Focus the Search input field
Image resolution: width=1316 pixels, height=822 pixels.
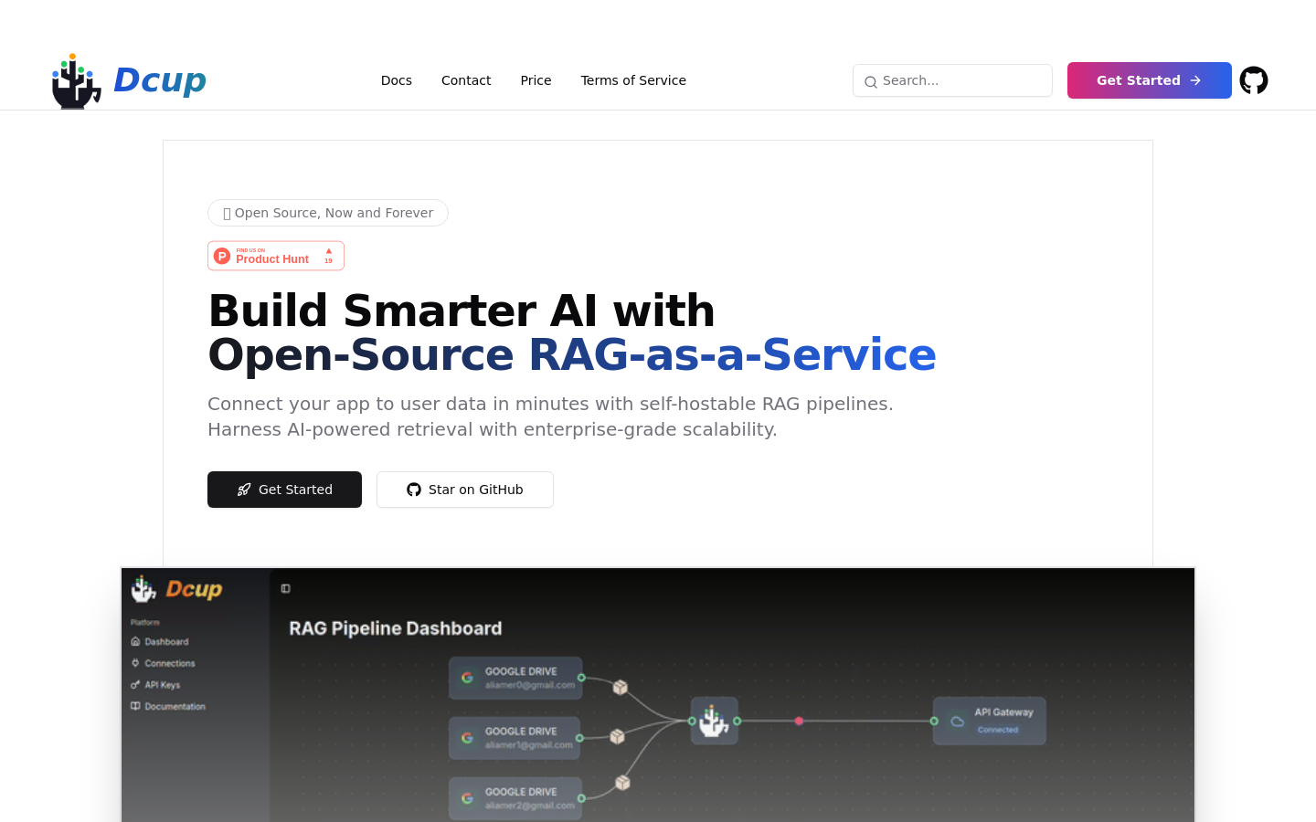[952, 80]
